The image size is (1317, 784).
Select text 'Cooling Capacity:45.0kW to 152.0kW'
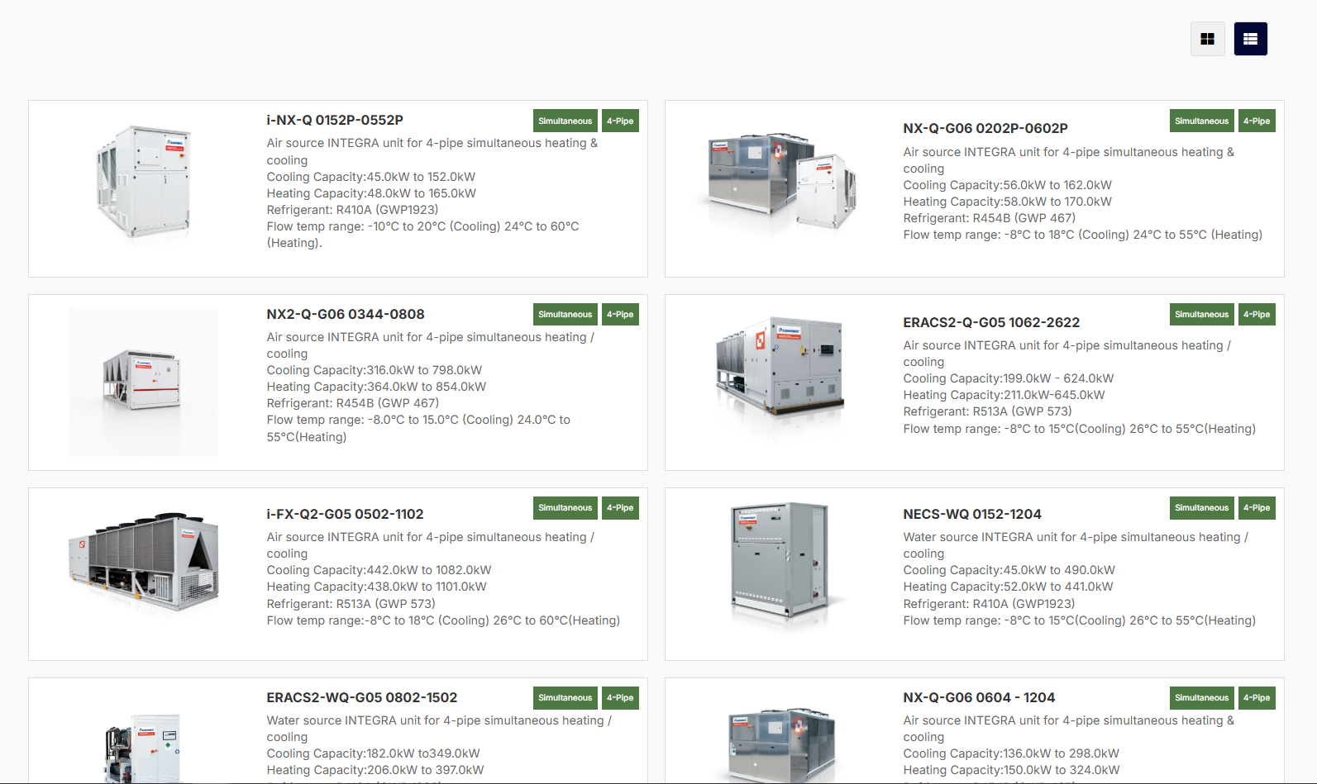tap(371, 177)
